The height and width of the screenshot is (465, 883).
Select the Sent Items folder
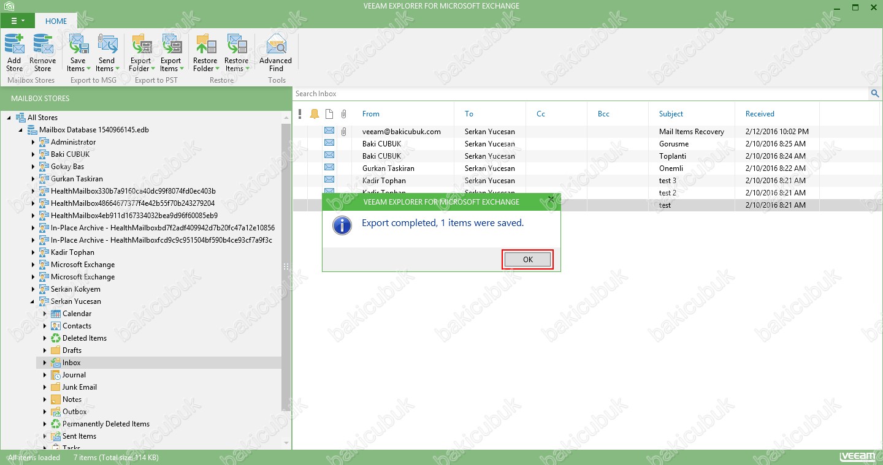[x=79, y=436]
